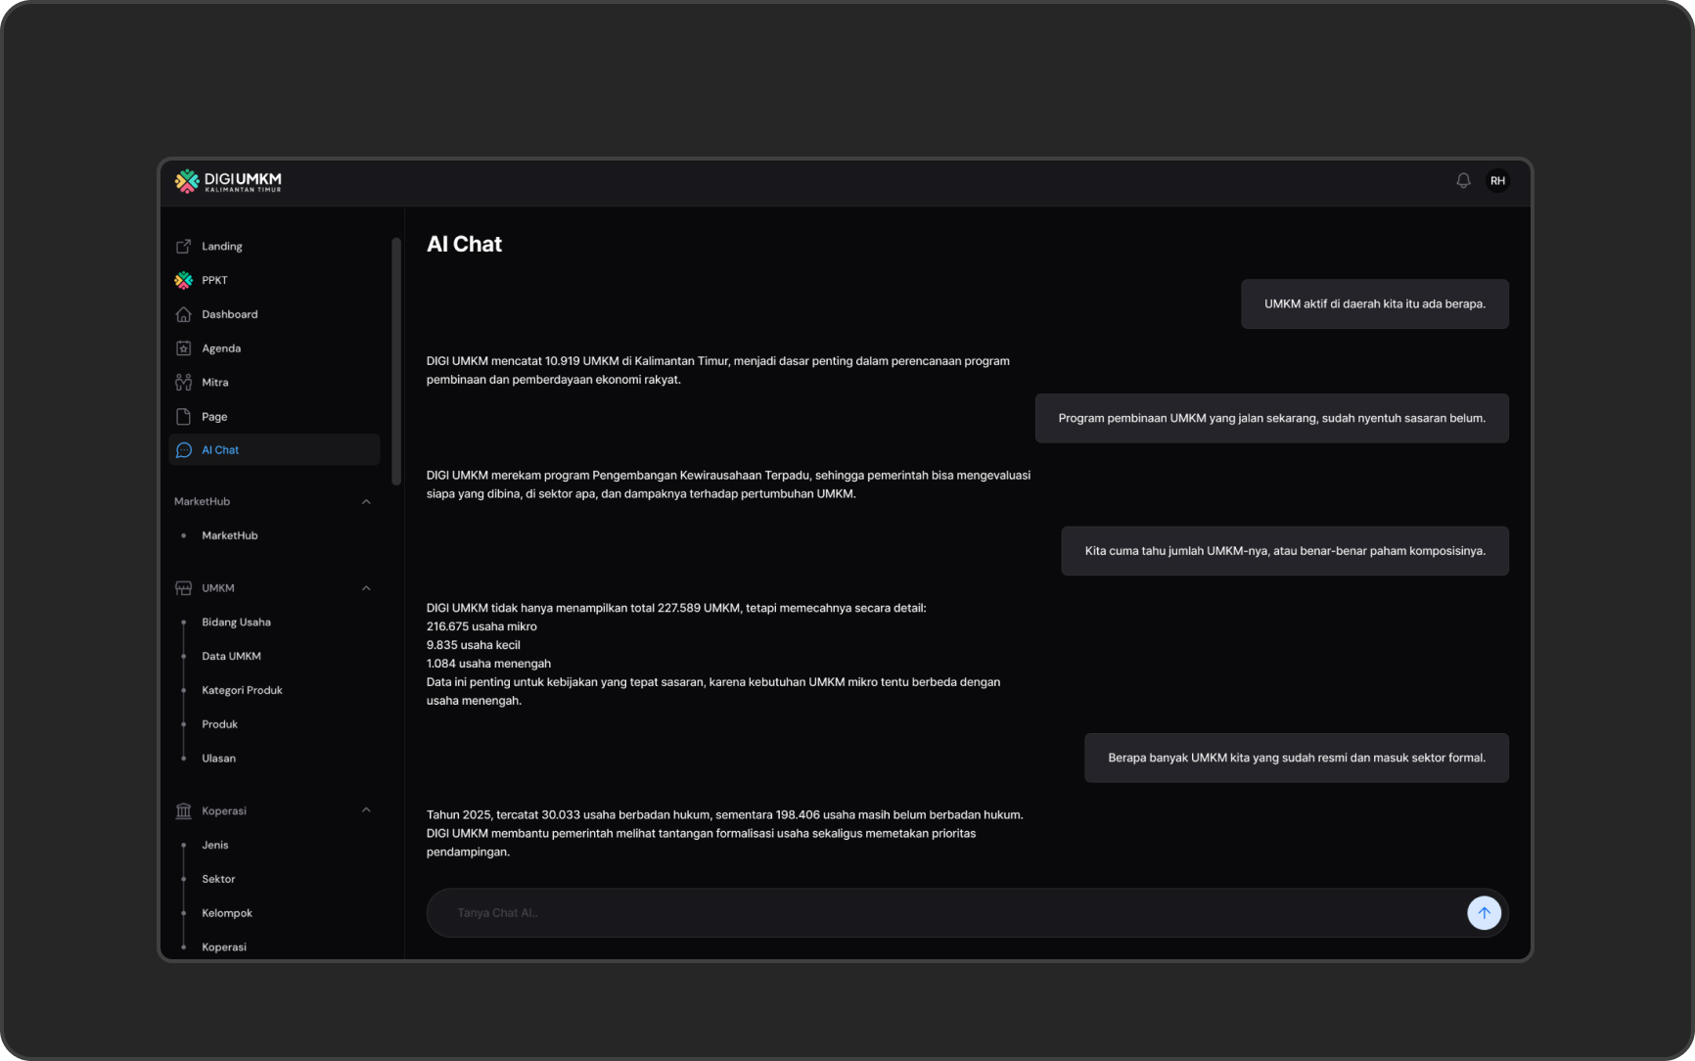Select the Mitra people icon
Image resolution: width=1695 pixels, height=1061 pixels.
coord(184,382)
